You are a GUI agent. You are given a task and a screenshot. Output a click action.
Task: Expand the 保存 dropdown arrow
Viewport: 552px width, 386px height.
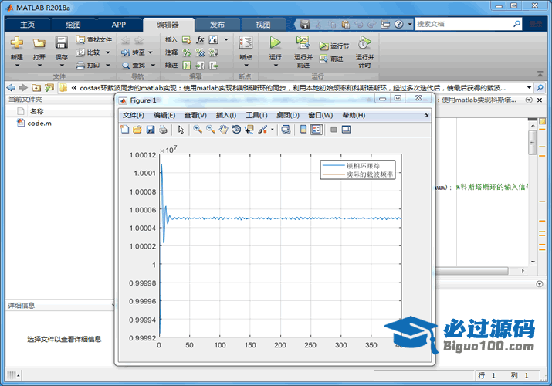62,66
